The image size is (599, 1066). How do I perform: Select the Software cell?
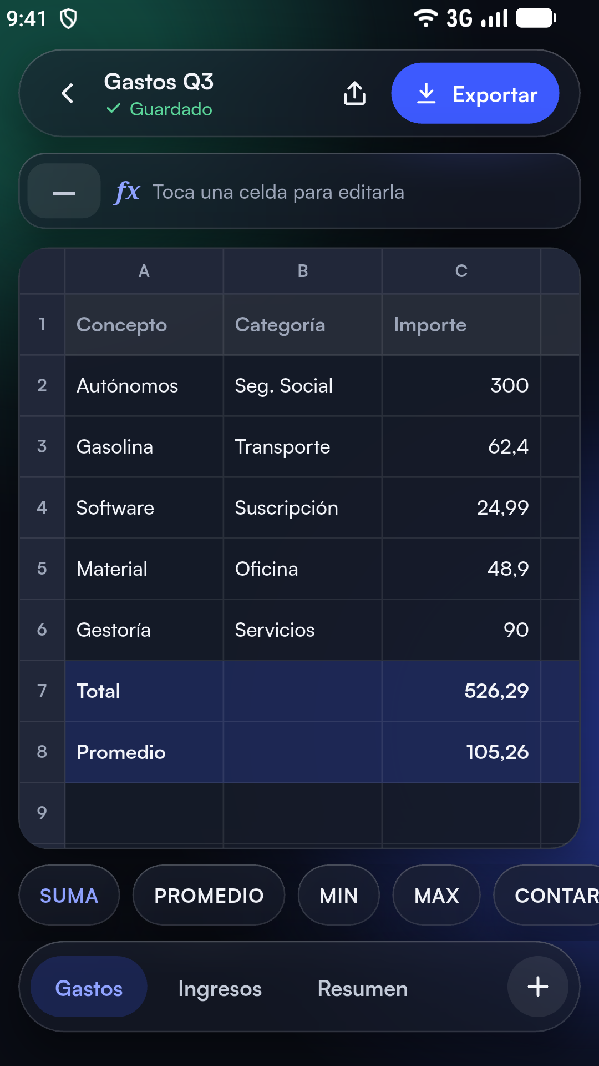tap(144, 507)
